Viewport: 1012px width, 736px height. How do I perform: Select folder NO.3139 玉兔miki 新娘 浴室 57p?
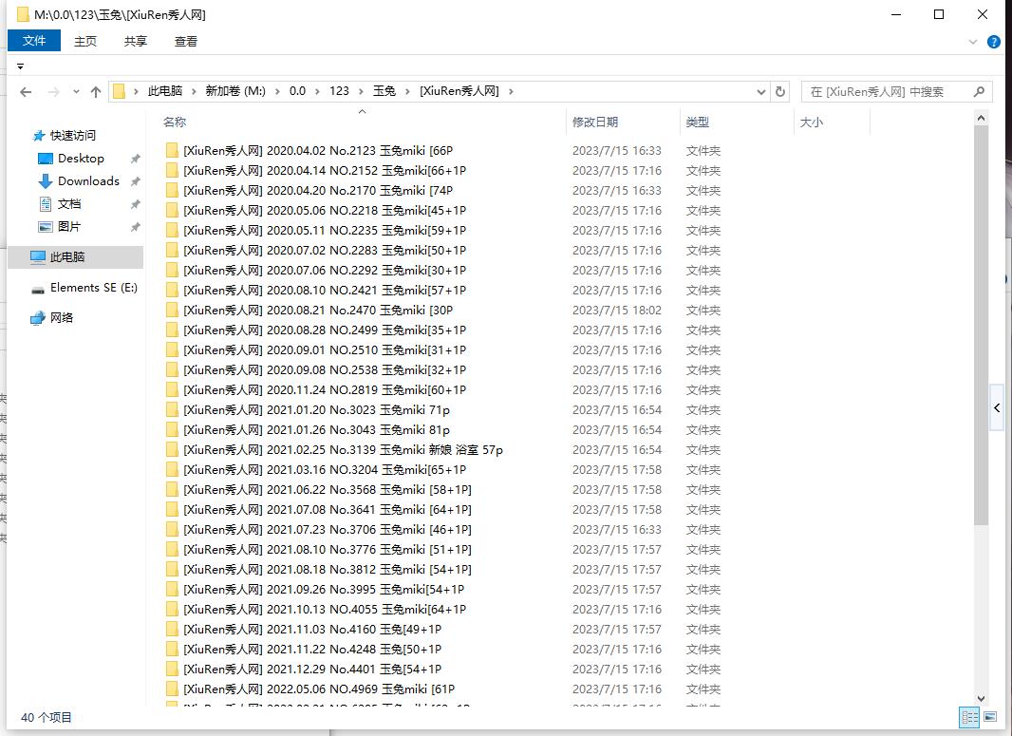point(343,450)
